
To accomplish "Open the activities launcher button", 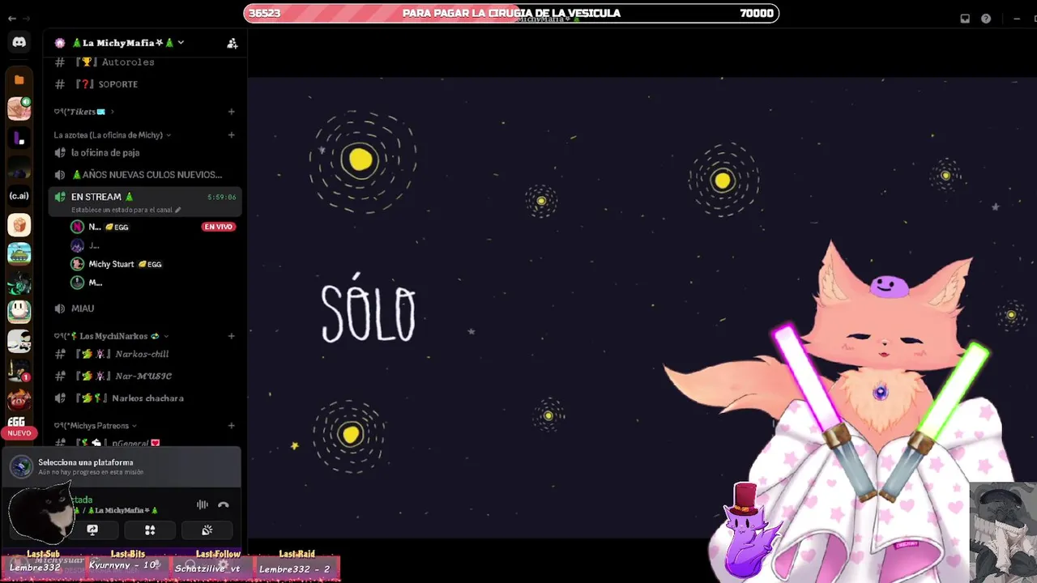I will pyautogui.click(x=150, y=530).
